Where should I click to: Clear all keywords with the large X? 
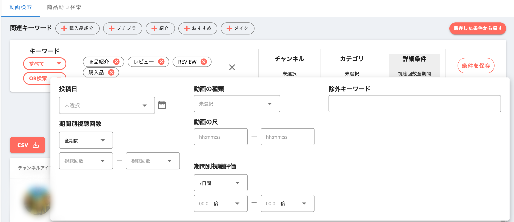point(232,67)
